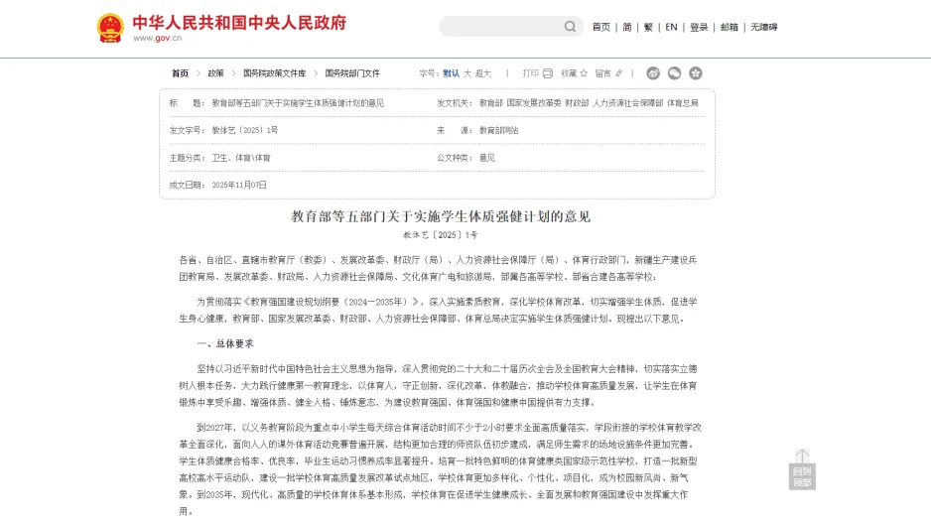Viewport: 931px width, 526px height.
Task: Click the star icon next to 收藏
Action: (x=584, y=73)
